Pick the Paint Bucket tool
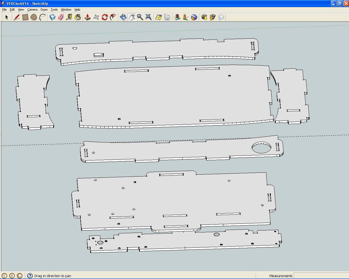 78,17
